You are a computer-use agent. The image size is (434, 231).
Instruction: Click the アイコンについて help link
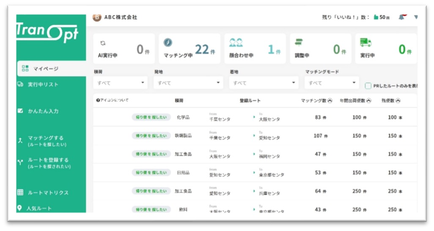coord(112,100)
